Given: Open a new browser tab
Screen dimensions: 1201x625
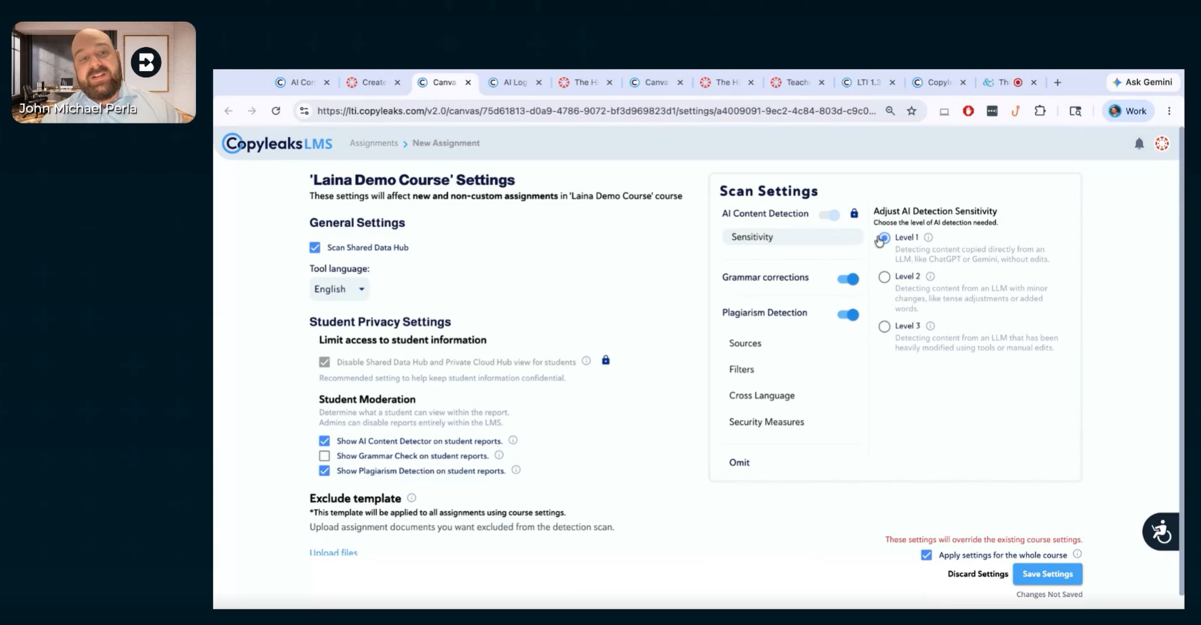Looking at the screenshot, I should pyautogui.click(x=1058, y=82).
